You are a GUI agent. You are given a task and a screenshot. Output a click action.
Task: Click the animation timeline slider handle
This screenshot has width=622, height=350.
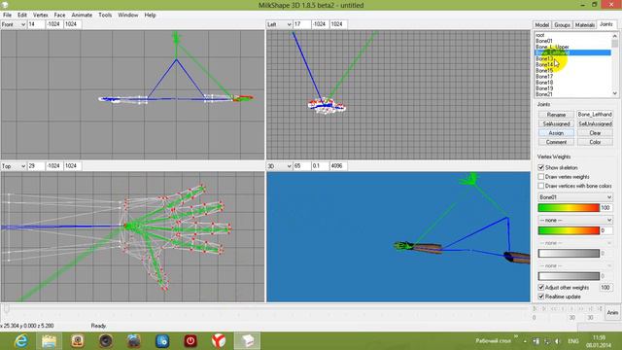[7, 308]
